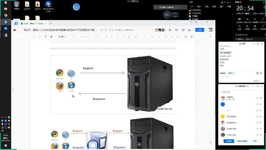
Task: Open the Insert dropdown in toolbar
Action: click(x=62, y=37)
